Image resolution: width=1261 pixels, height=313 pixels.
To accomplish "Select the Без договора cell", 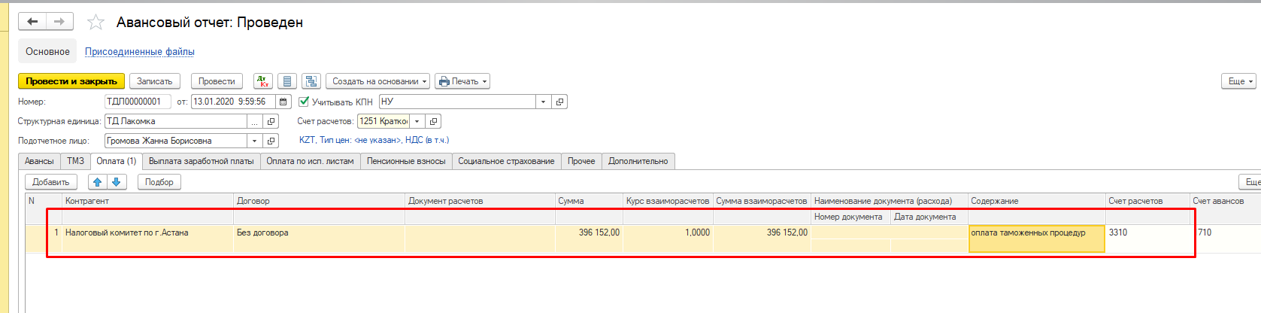I will tap(320, 232).
